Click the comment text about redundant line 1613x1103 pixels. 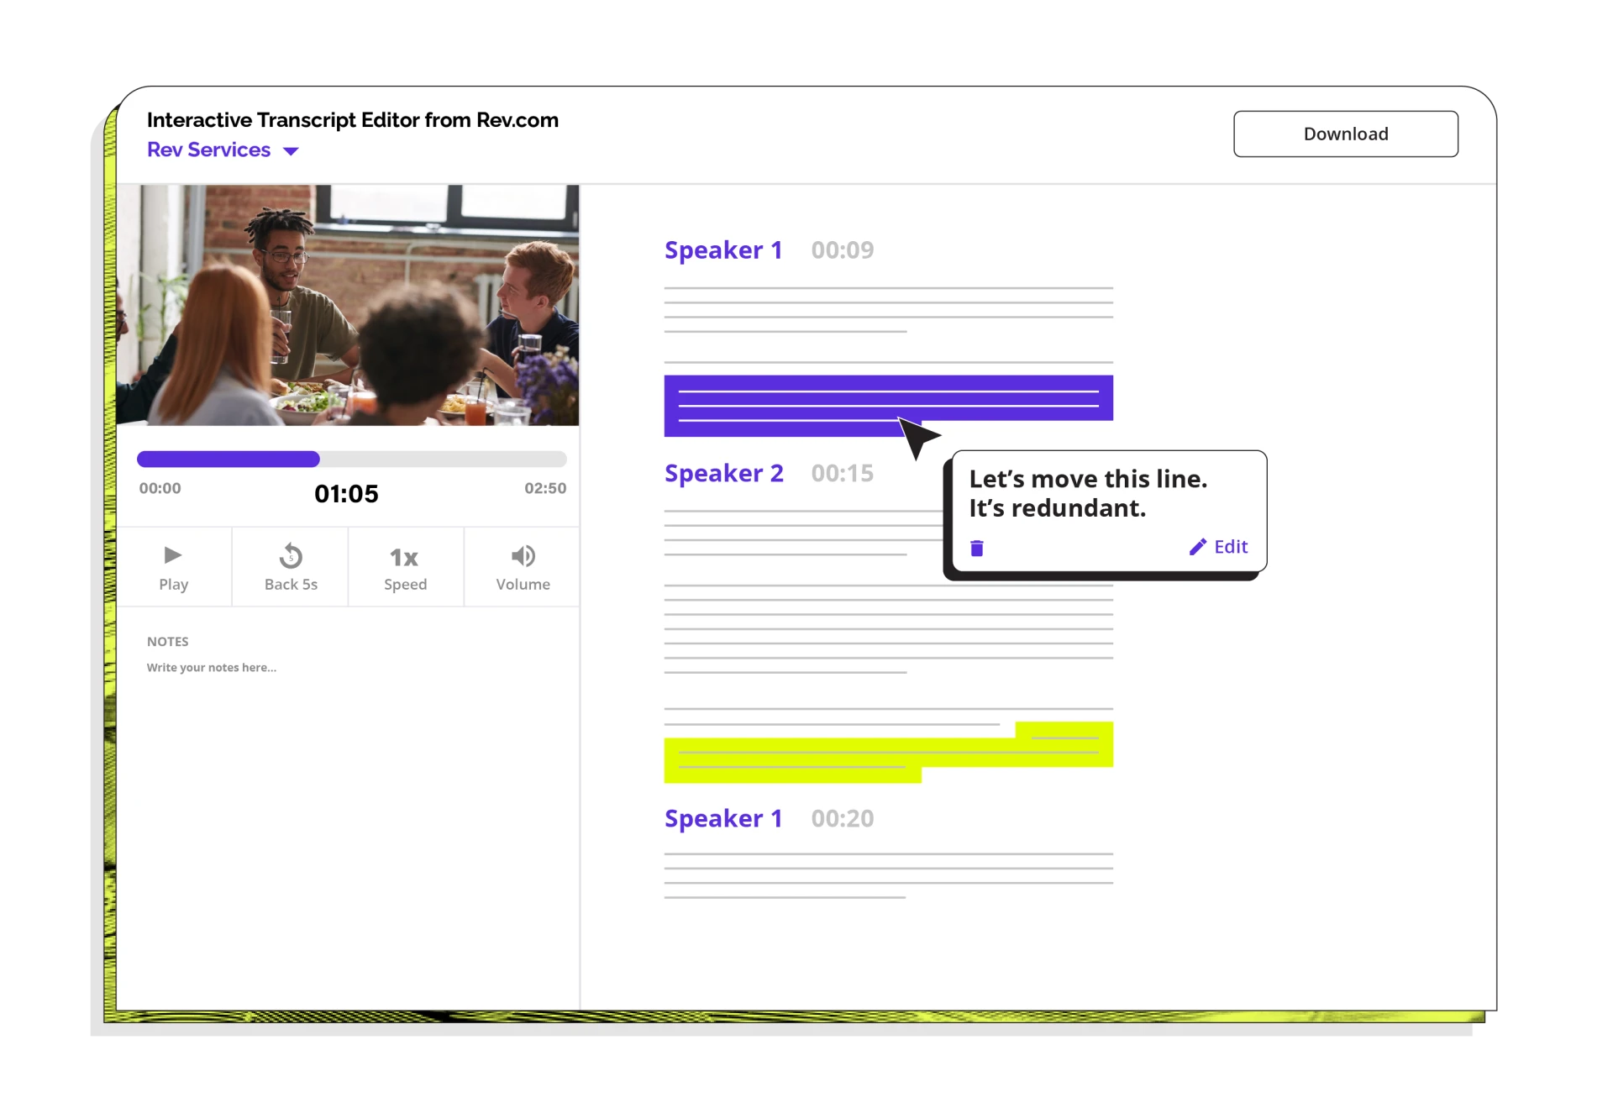coord(1087,494)
